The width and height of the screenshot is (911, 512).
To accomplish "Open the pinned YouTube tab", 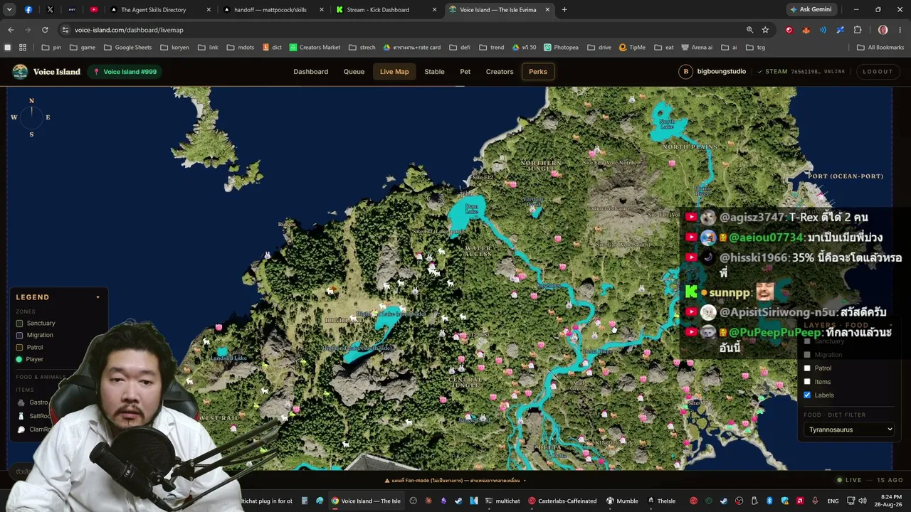I will click(93, 10).
